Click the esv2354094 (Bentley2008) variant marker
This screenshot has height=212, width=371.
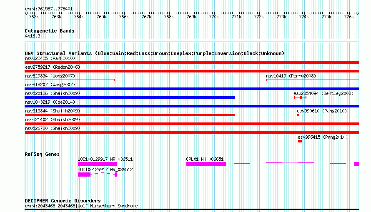point(300,97)
